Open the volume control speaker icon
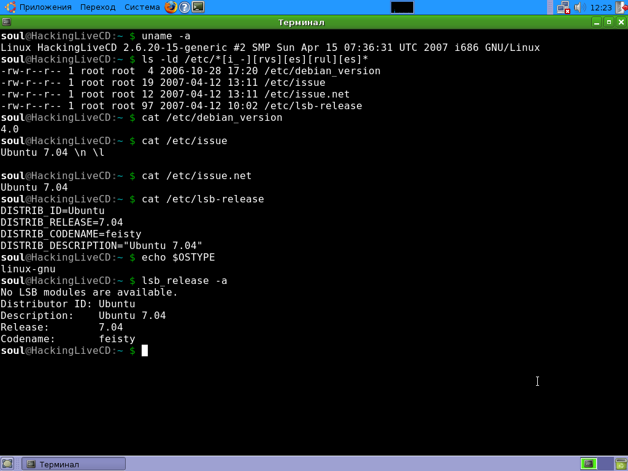This screenshot has width=628, height=471. tap(579, 7)
